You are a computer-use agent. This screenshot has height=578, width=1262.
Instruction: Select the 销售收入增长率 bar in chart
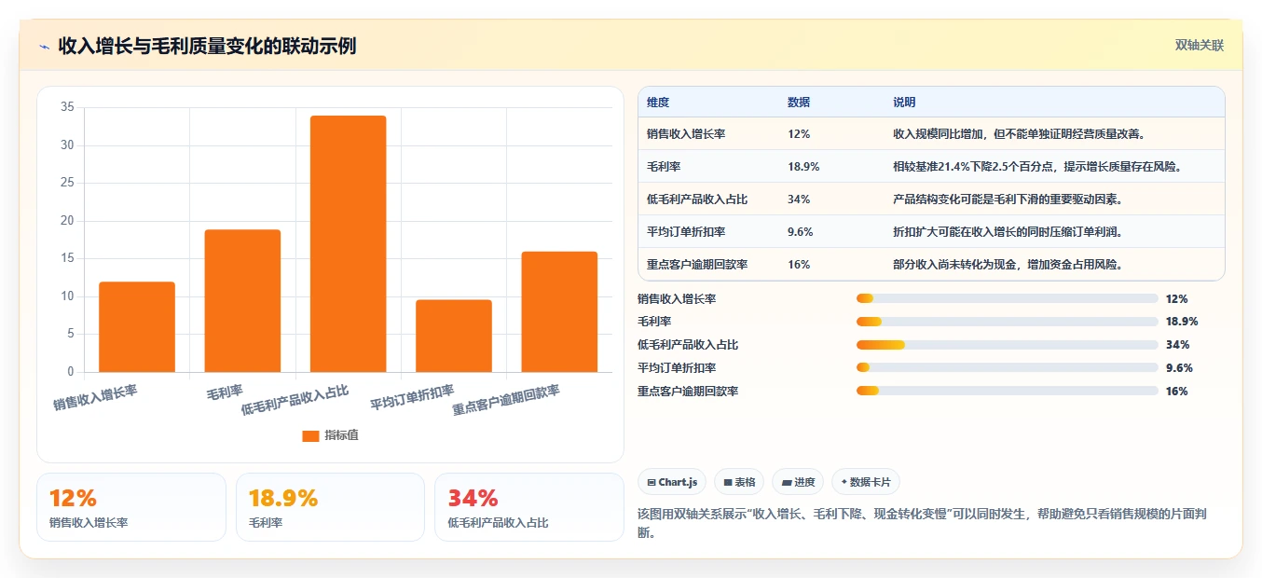coord(137,326)
